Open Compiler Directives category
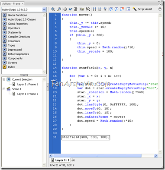The width and height of the screenshot is (165, 170). [x=19, y=37]
